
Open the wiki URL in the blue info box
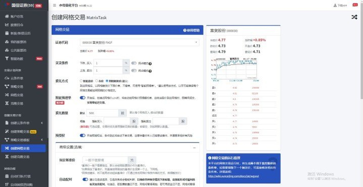tap(233, 176)
